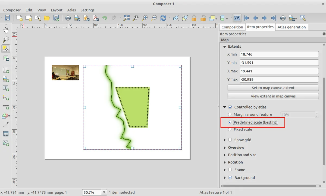Screen dimensions: 326x196
Task: Click the Export as PDF icon
Action: [96, 18]
